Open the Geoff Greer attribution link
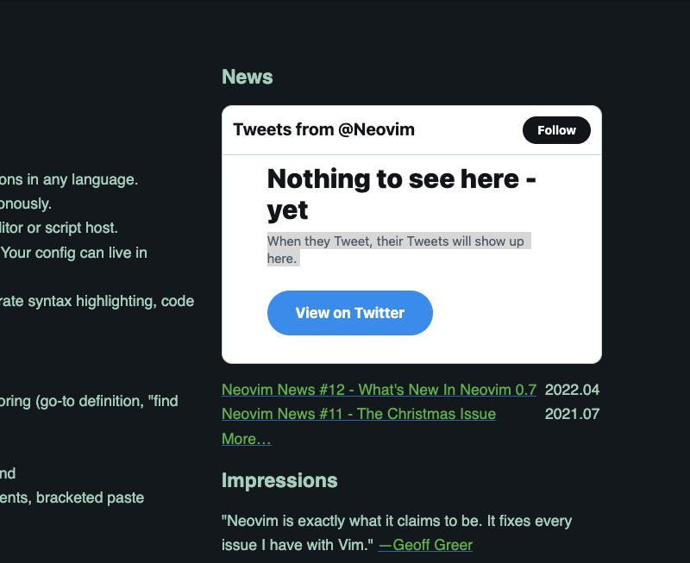The image size is (690, 563). point(425,544)
